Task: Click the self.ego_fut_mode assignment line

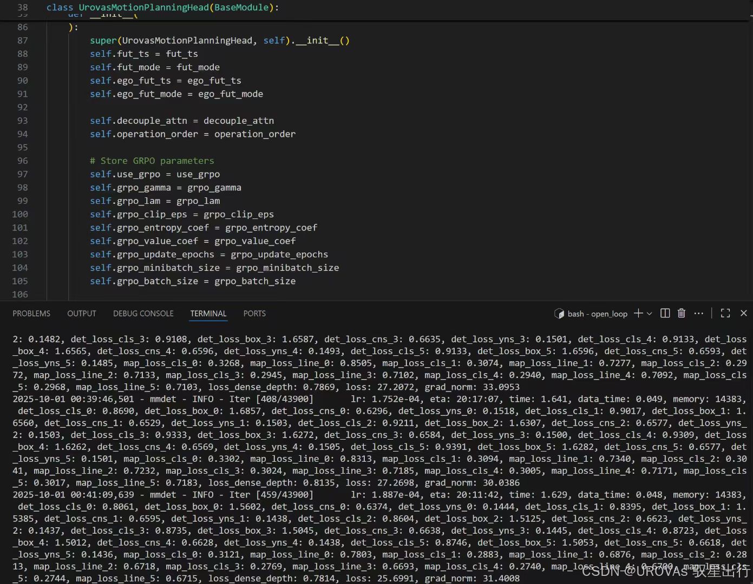Action: tap(176, 94)
